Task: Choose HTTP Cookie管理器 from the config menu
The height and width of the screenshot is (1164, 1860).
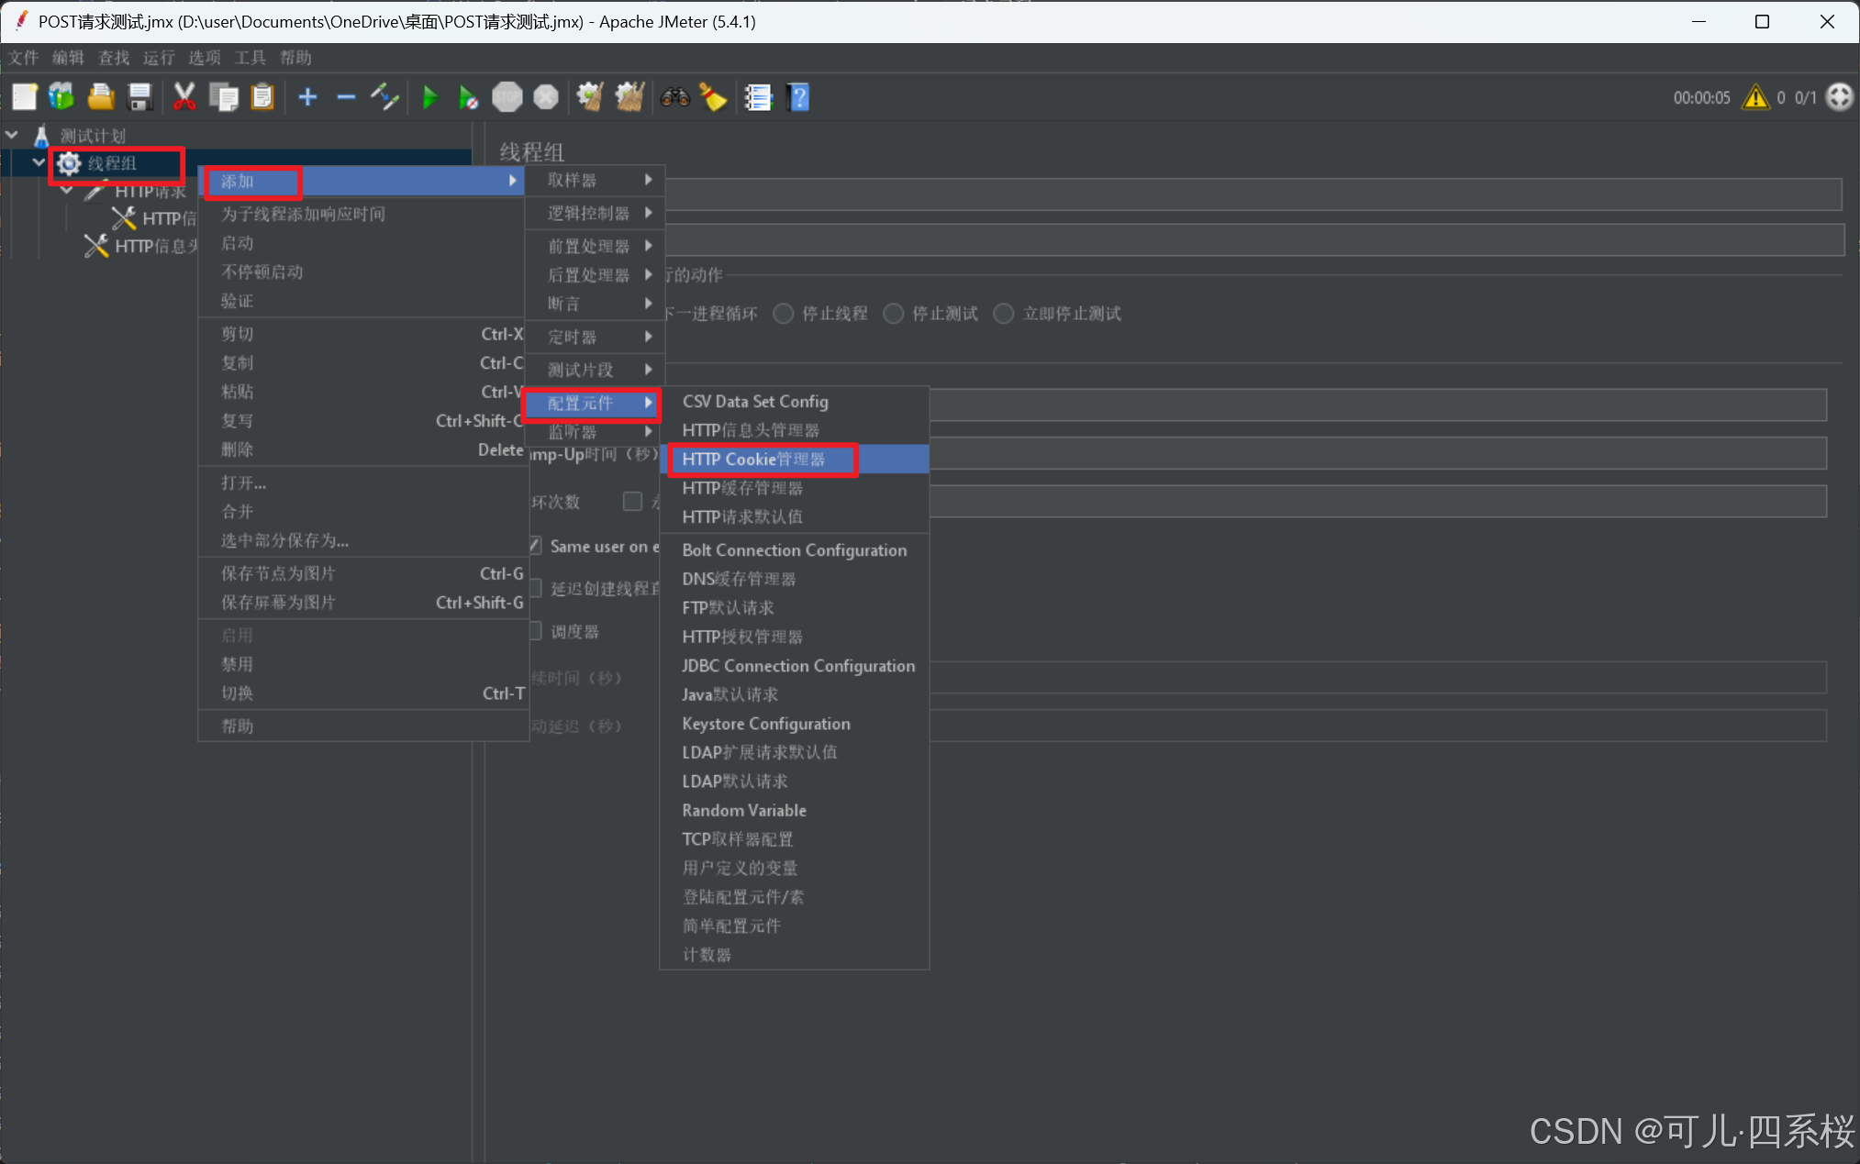Action: coord(754,460)
